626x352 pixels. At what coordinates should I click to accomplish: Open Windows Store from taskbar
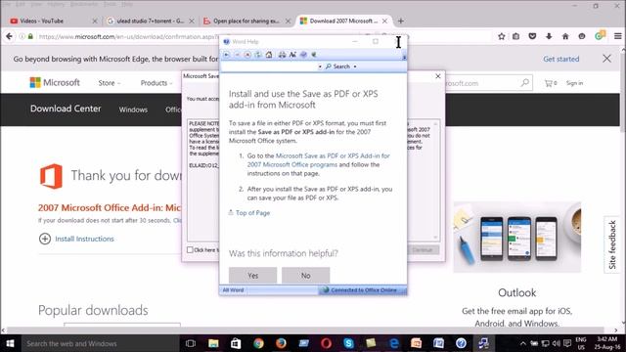pos(236,343)
